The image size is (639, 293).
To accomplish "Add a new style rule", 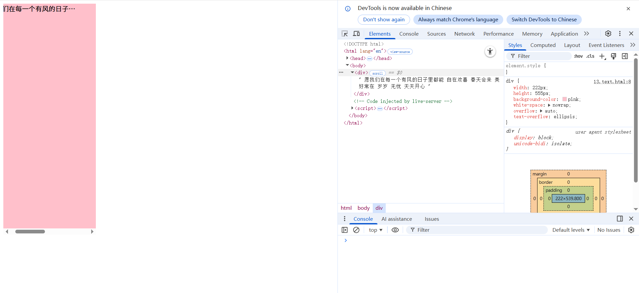I will pos(602,56).
